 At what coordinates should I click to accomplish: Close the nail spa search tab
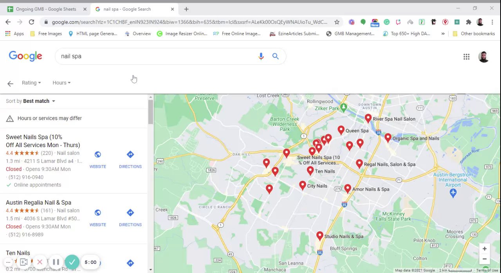(172, 9)
